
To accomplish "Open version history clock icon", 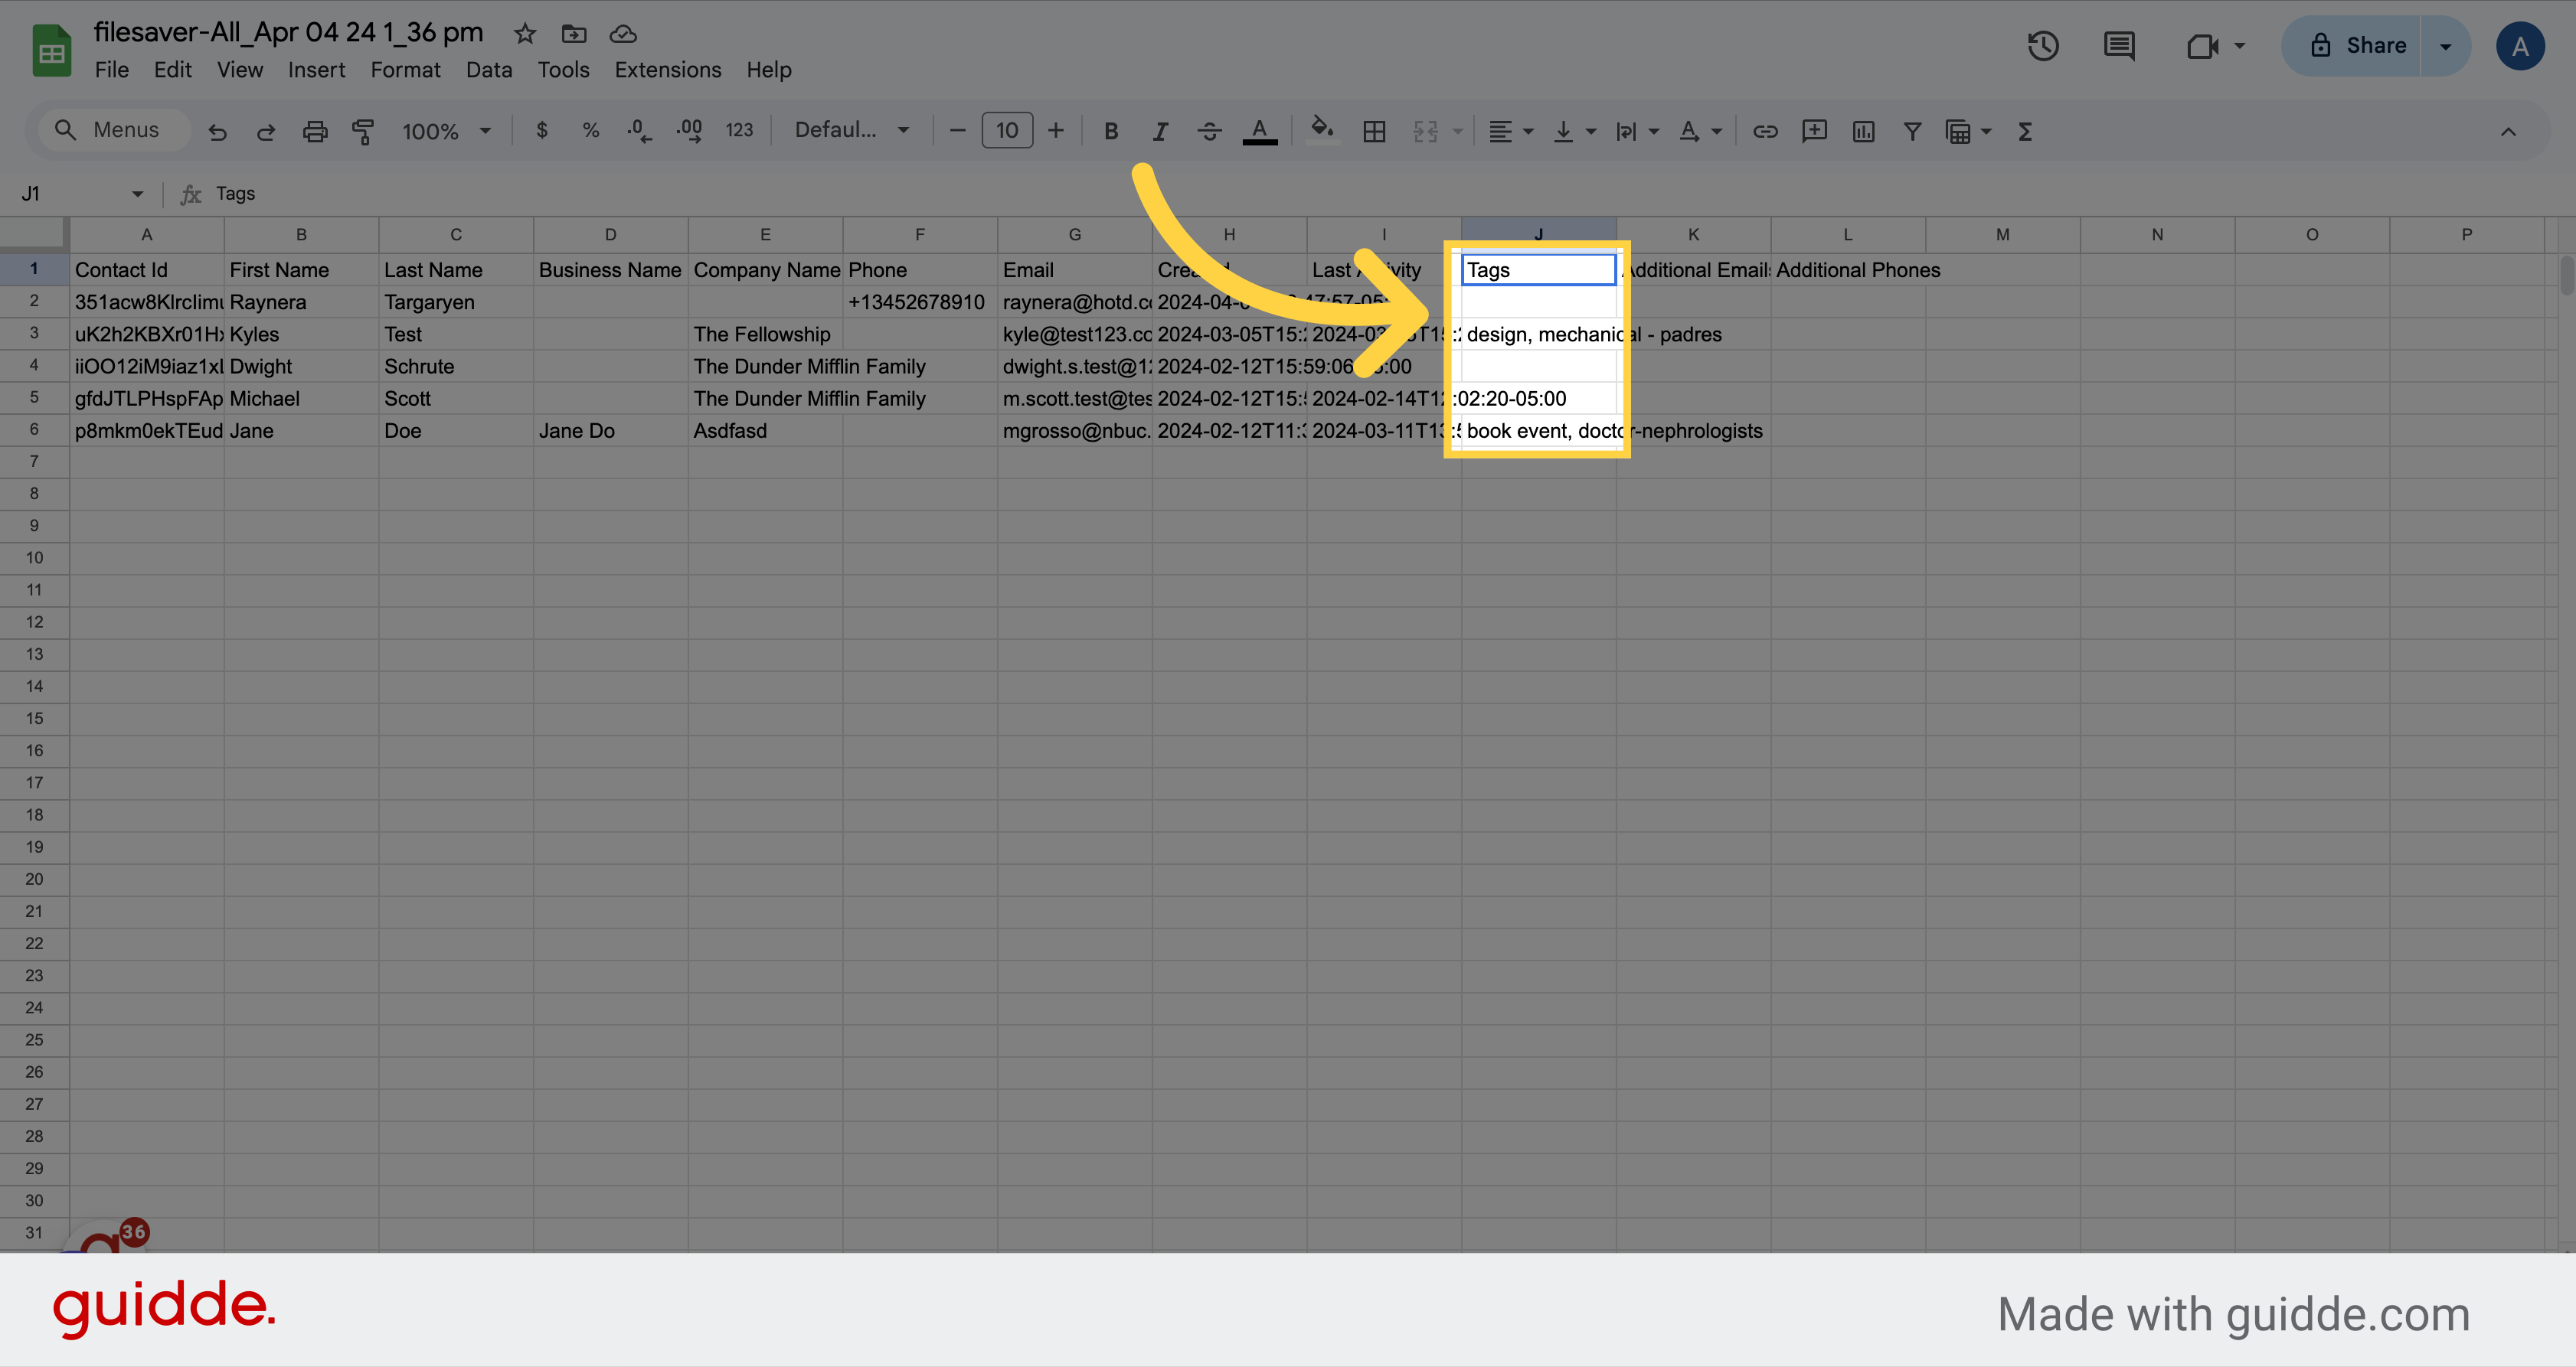I will coord(2043,46).
